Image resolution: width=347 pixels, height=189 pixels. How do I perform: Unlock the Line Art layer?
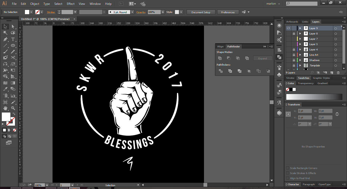pyautogui.click(x=294, y=55)
